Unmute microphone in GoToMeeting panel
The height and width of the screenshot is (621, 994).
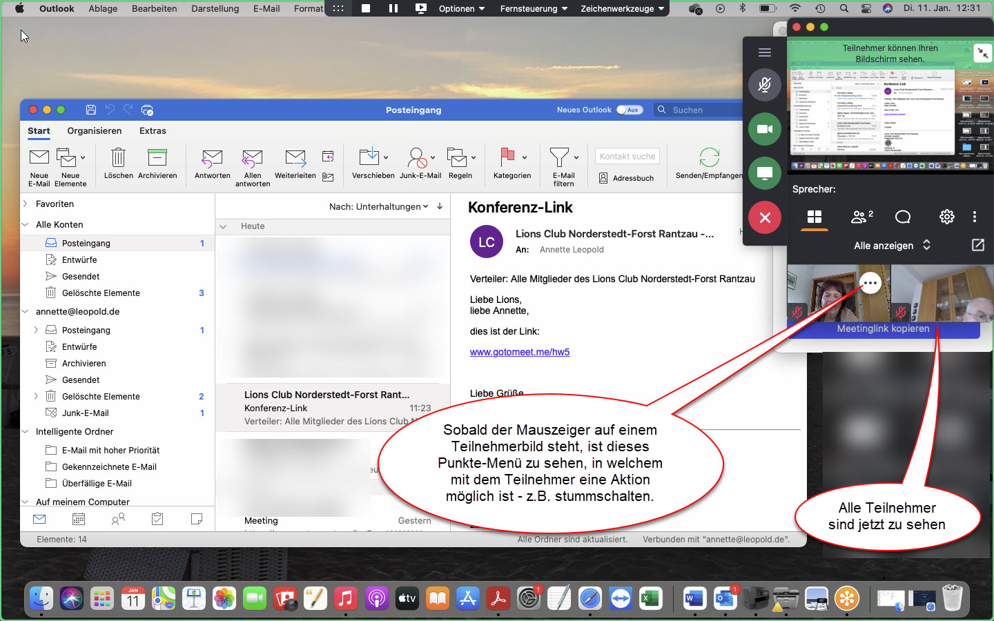(x=765, y=85)
